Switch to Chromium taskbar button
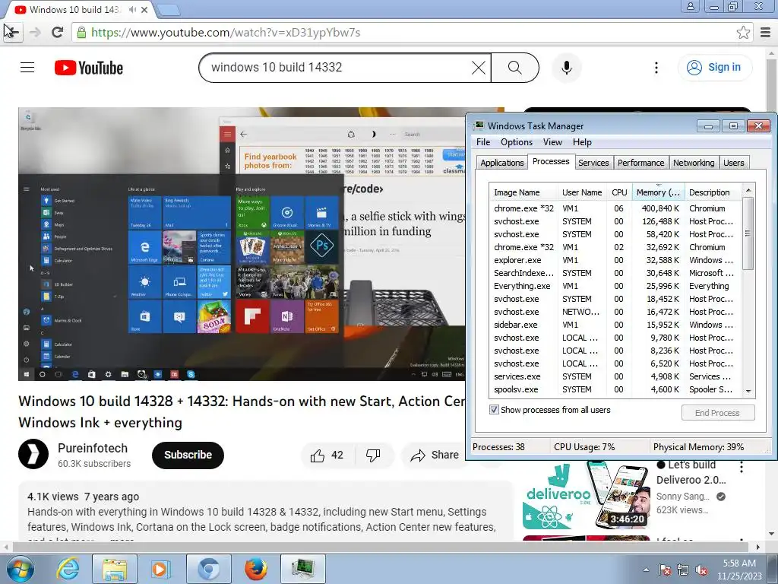 208,569
